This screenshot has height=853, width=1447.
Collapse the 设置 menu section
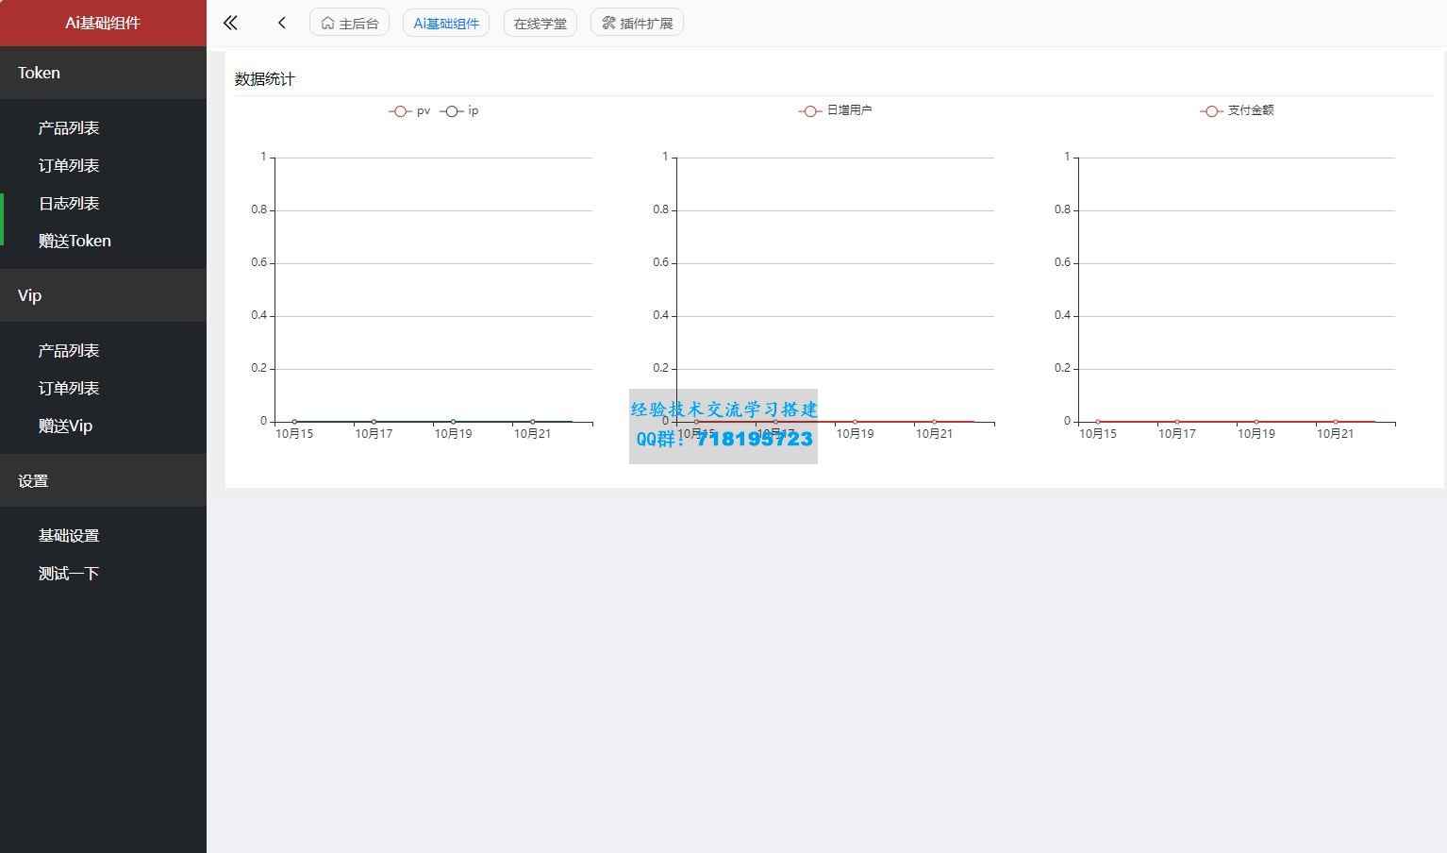coord(103,480)
